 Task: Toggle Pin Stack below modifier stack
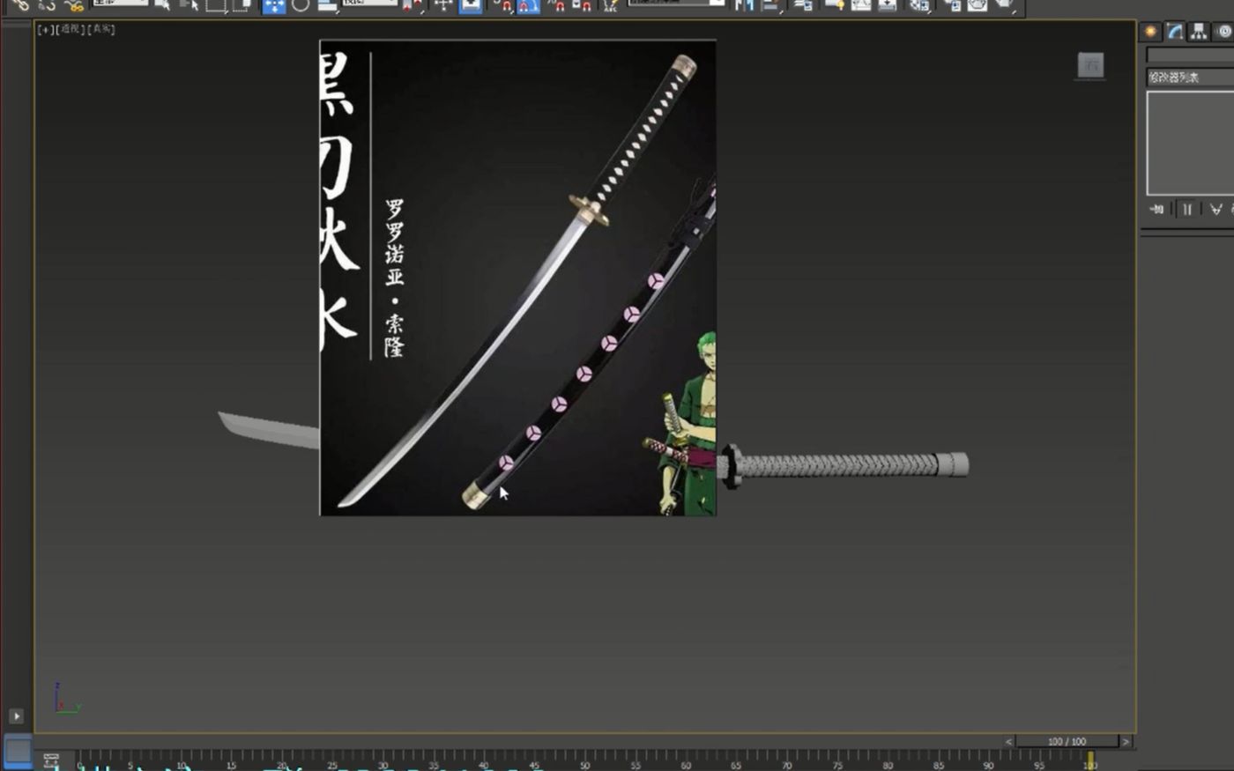[1156, 209]
